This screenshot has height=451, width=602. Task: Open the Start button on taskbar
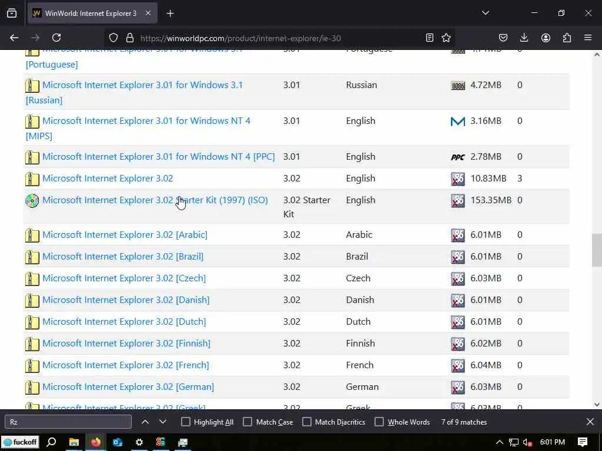pos(21,442)
